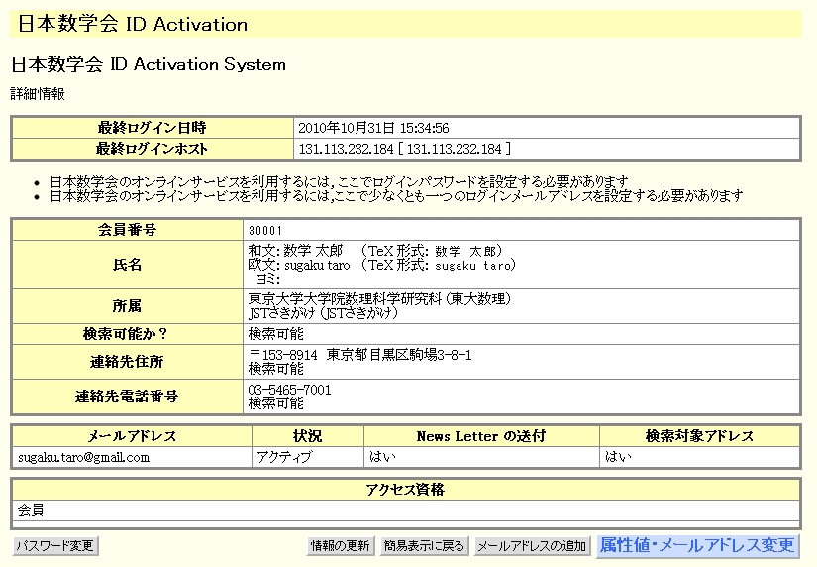
Task: Open 属性値・メールアドレス変更
Action: [x=697, y=546]
